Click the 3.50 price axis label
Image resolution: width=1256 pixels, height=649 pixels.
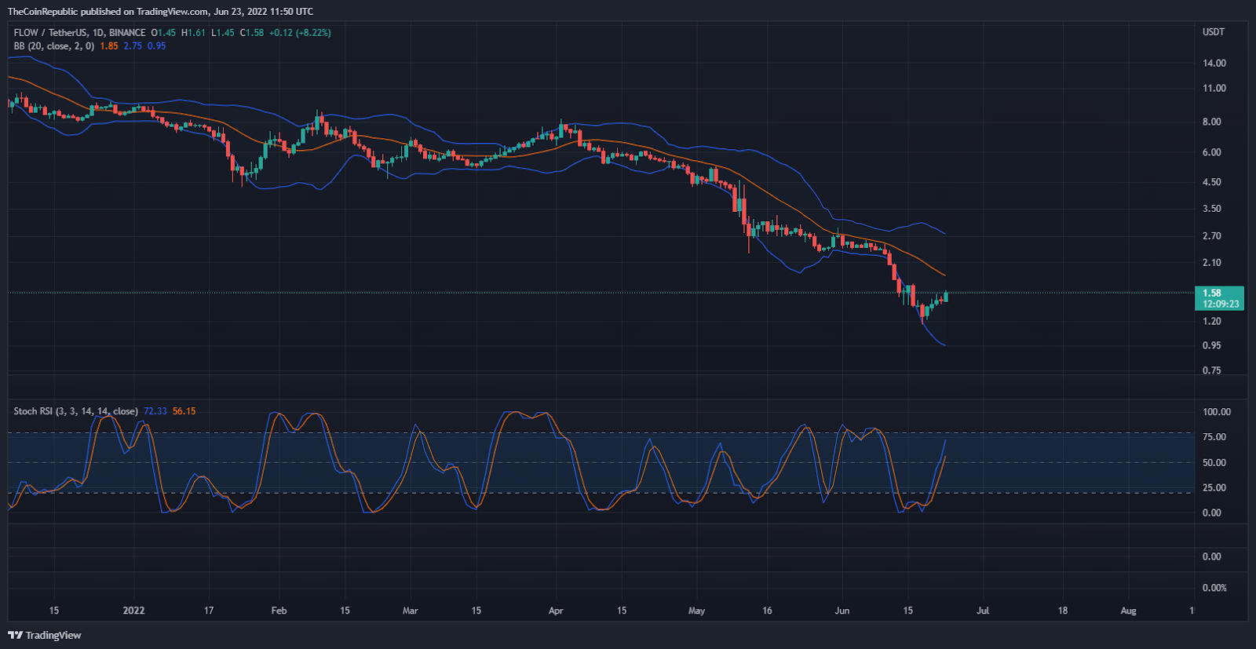1212,209
